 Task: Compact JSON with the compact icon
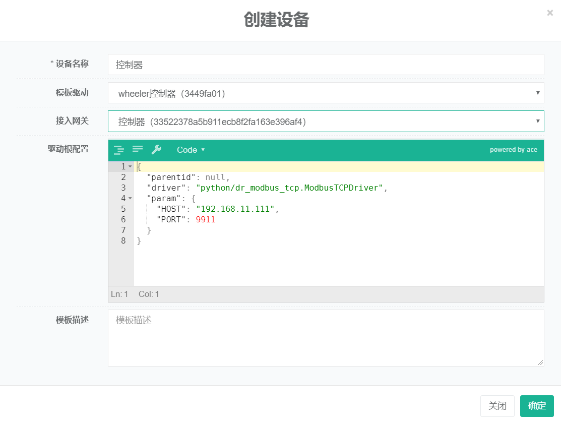(x=138, y=149)
